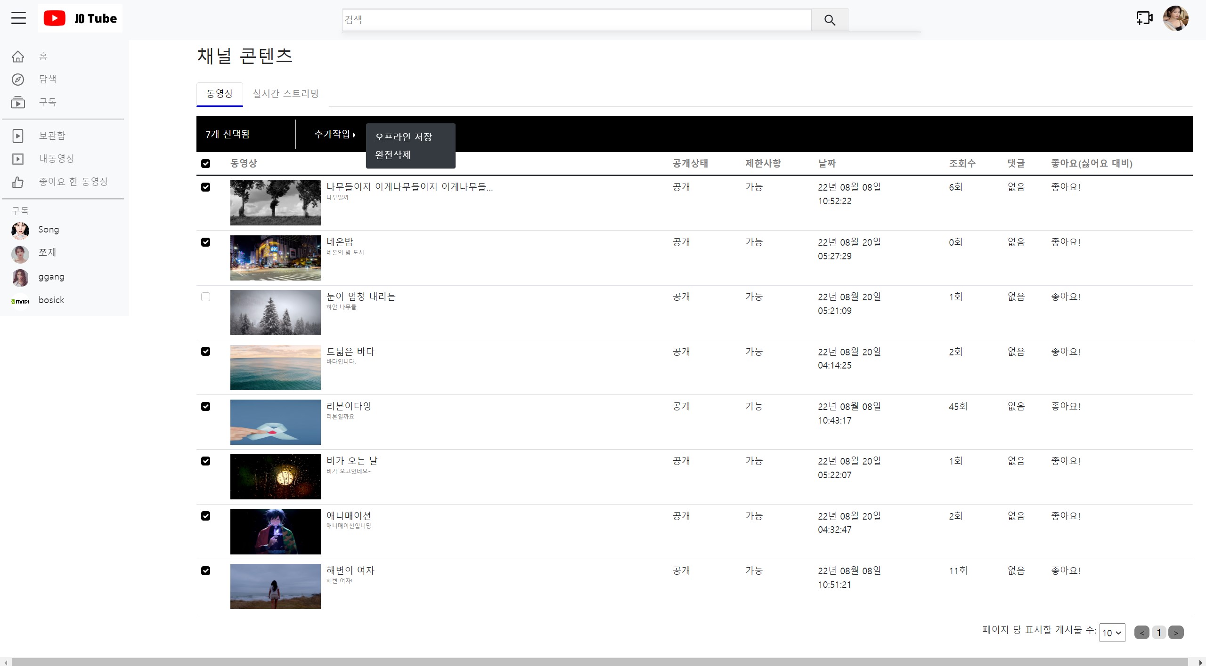Go to next page arrow
This screenshot has width=1206, height=666.
[x=1176, y=633]
